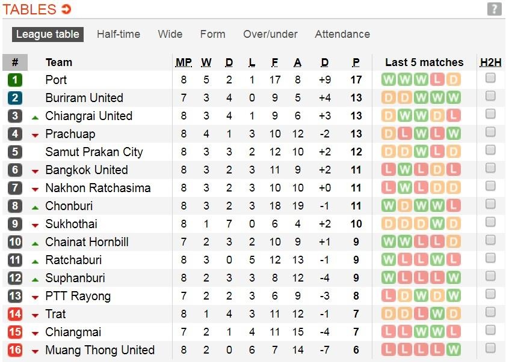Click Buriram United's blue rank 2 badge
Image resolution: width=506 pixels, height=362 pixels.
pyautogui.click(x=15, y=98)
